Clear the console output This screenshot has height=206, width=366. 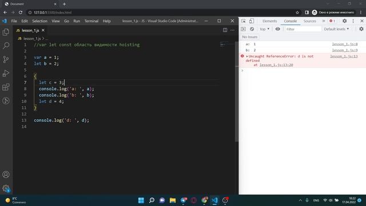[252, 29]
